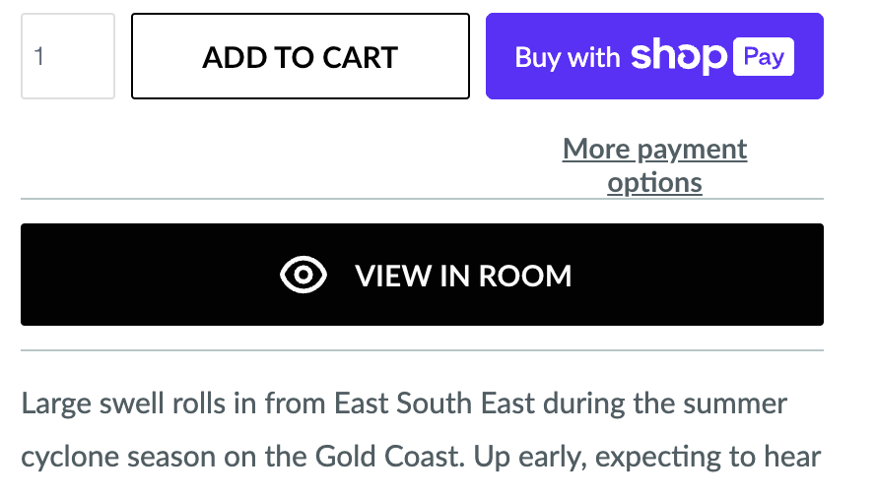Click the 'ADD TO CART' label text

[x=301, y=57]
